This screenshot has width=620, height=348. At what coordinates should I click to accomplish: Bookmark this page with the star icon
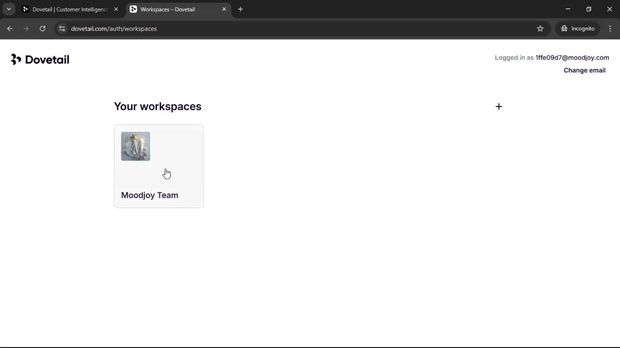540,29
